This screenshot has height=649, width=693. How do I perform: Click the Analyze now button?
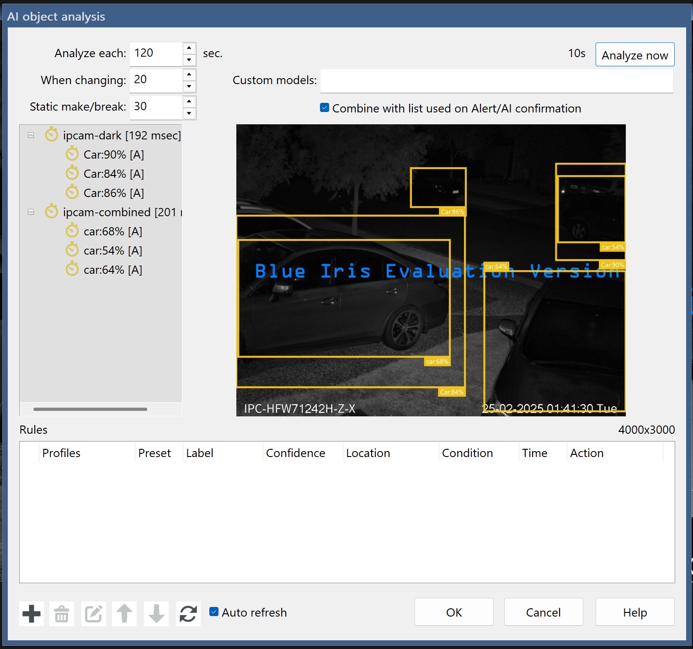(x=635, y=55)
